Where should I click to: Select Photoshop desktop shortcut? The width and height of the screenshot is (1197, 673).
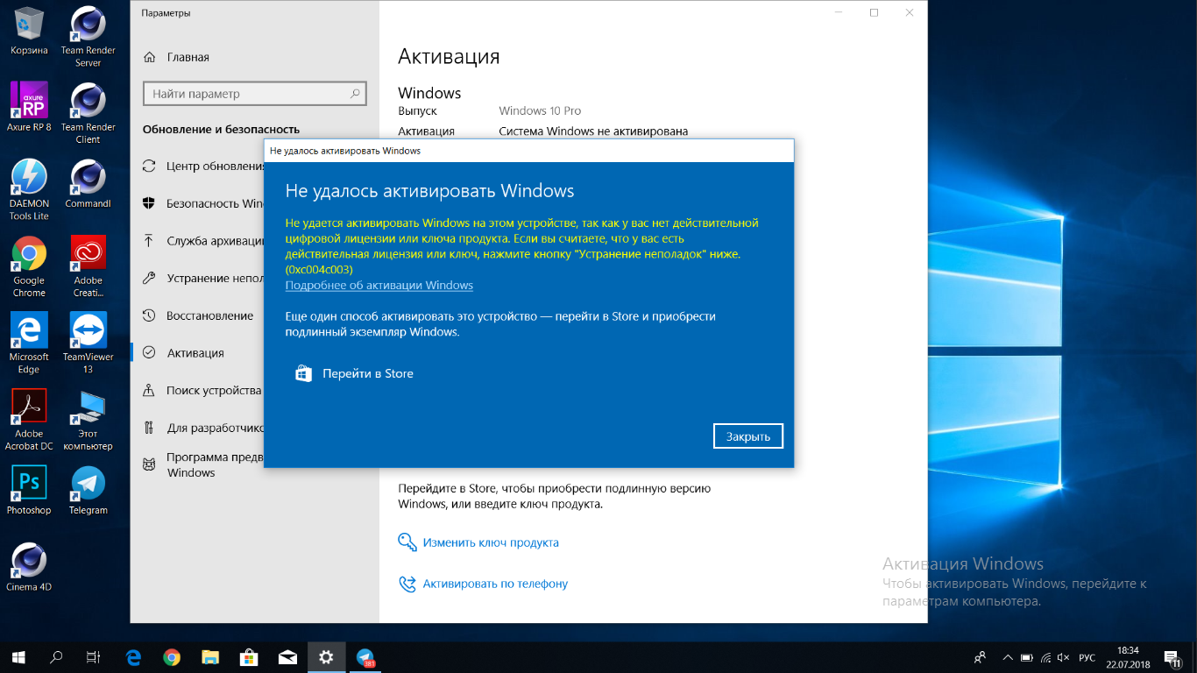[29, 491]
